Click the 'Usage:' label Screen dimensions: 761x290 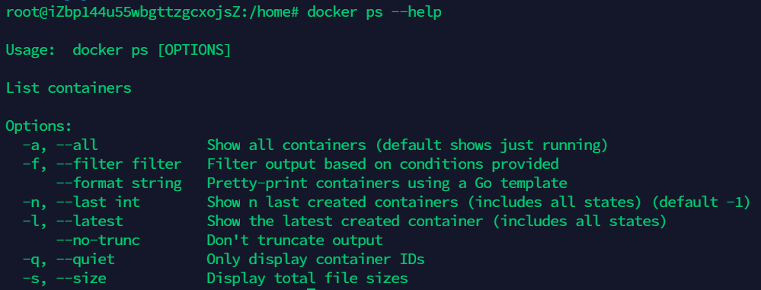point(30,50)
